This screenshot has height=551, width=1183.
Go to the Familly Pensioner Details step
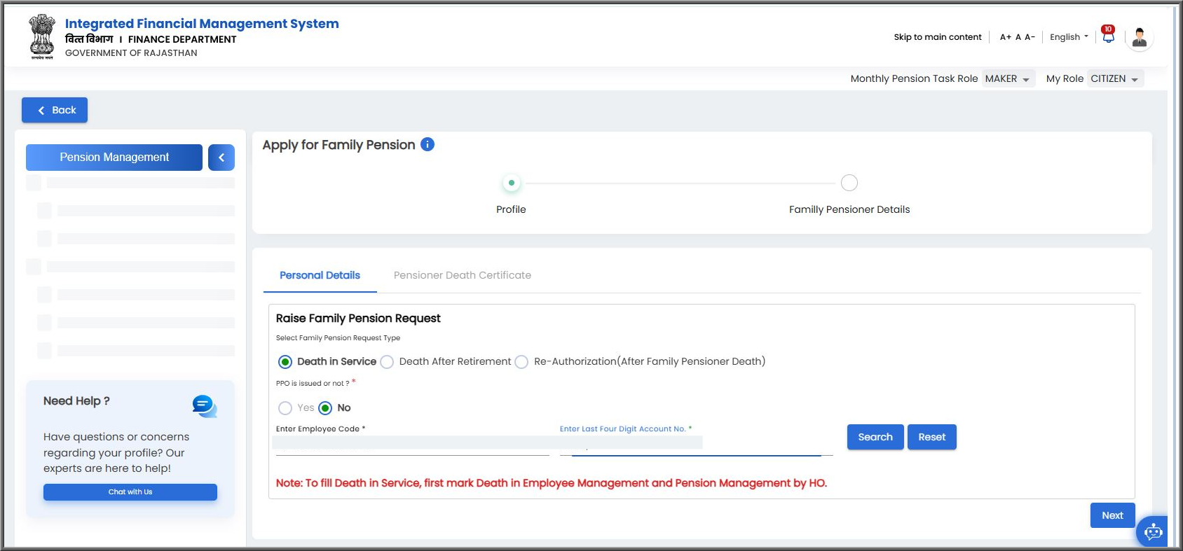849,183
